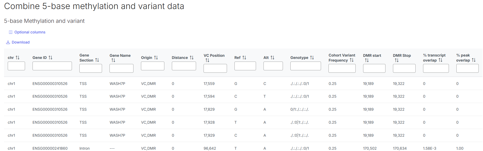Screen dimensions: 483x151
Task: Sort rows by Distance arrows
Action: click(192, 58)
